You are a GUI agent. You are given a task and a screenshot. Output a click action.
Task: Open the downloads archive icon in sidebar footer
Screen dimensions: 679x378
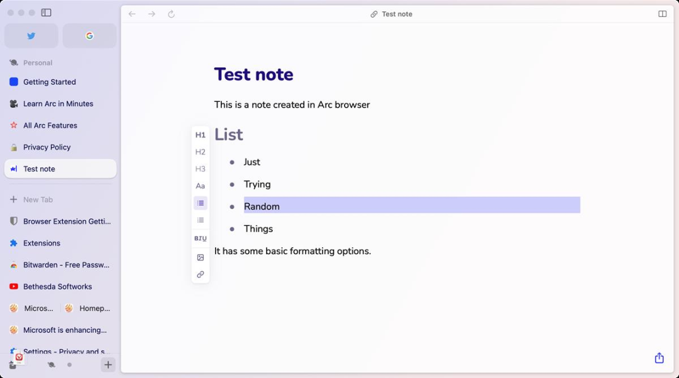pyautogui.click(x=13, y=365)
